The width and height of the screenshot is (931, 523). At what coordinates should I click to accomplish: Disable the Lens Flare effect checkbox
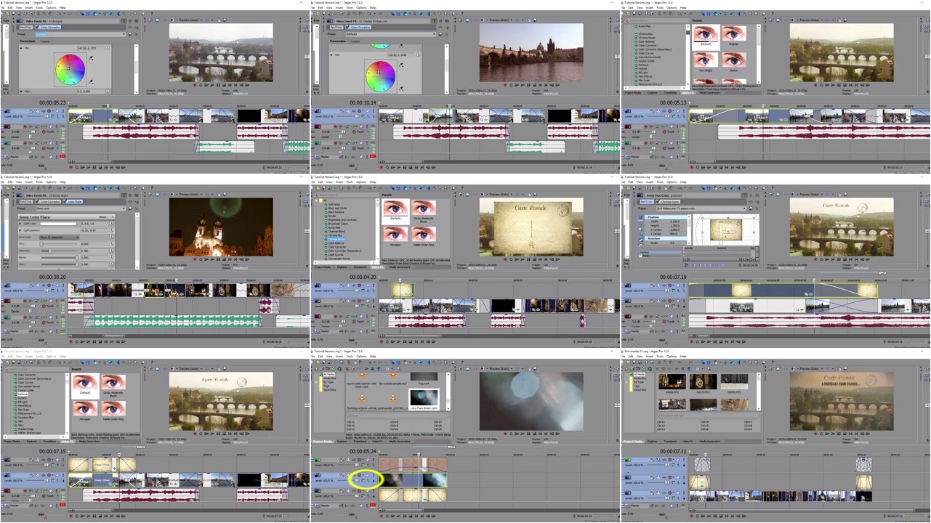coord(66,201)
